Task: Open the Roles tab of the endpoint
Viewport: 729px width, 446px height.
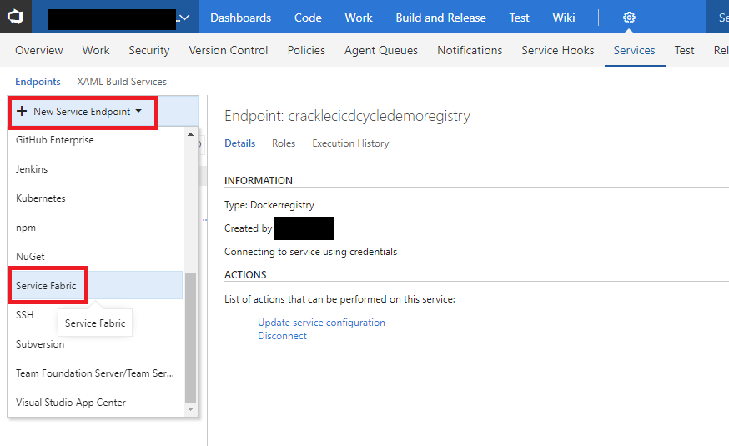Action: click(x=284, y=143)
